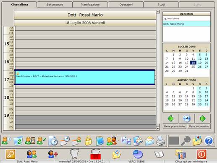Screen dimensions: 217x163
Task: Select operator Ig. Neri Anna in list
Action: click(x=186, y=18)
